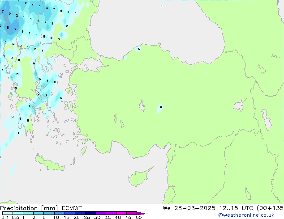Click the "ECMWF" model label
This screenshot has height=219, width=284.
pos(72,208)
